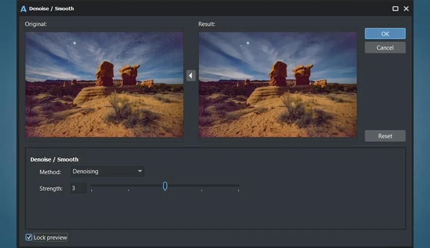Viewport: 430px width, 248px height.
Task: Cancel the Denoise / Smooth dialog
Action: [x=385, y=48]
